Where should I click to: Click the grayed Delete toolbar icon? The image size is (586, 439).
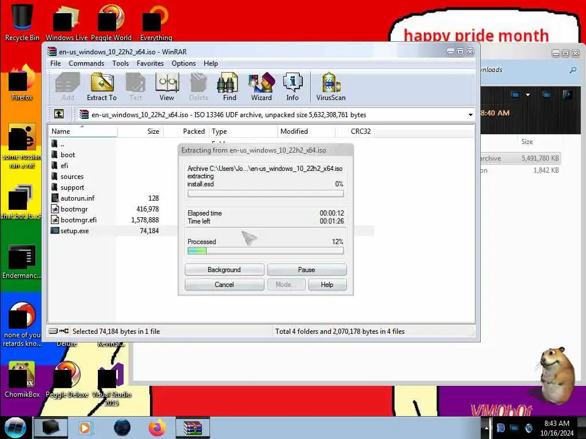199,87
